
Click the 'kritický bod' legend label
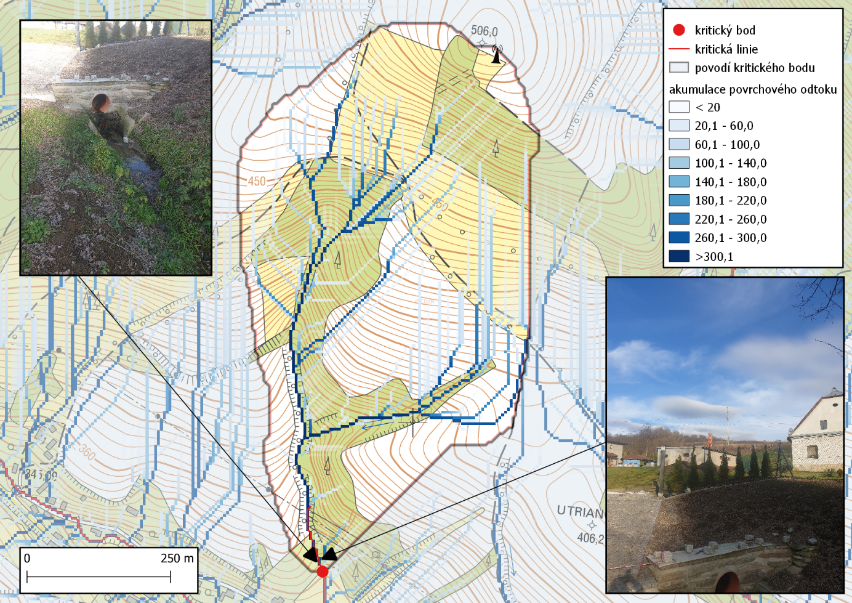725,30
